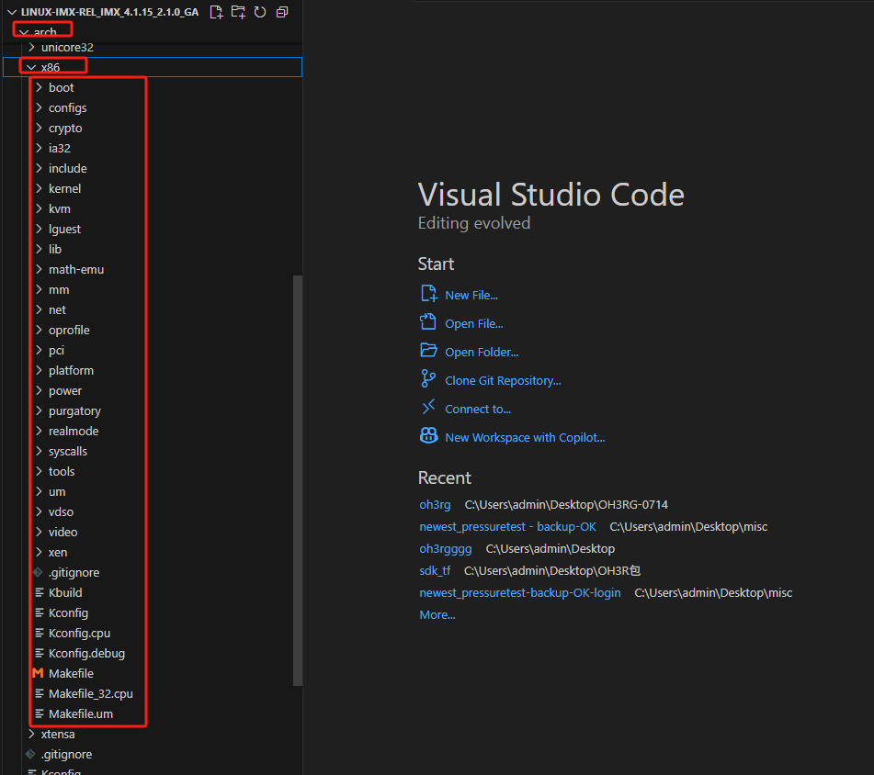Open the Open Folder... link
Viewport: 874px width, 775px height.
[x=482, y=352]
